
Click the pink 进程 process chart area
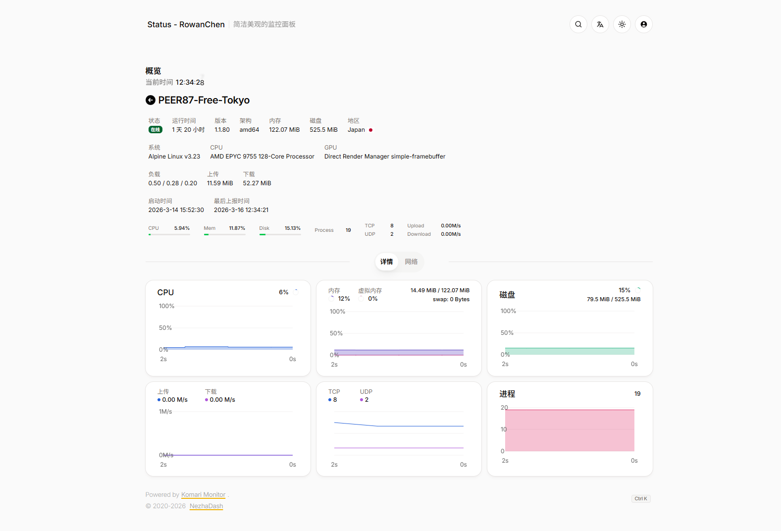pyautogui.click(x=570, y=430)
